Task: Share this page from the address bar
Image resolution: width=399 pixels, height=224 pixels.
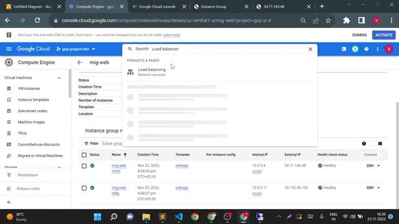Action: (316, 21)
